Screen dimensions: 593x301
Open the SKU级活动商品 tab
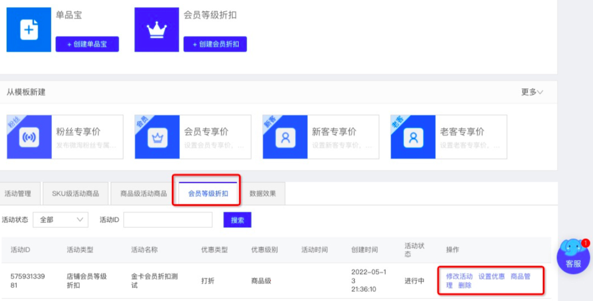75,193
